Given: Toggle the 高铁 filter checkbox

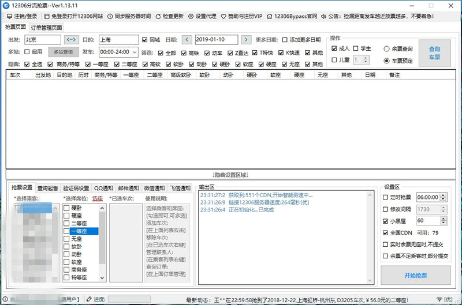Looking at the screenshot, I should [x=184, y=53].
